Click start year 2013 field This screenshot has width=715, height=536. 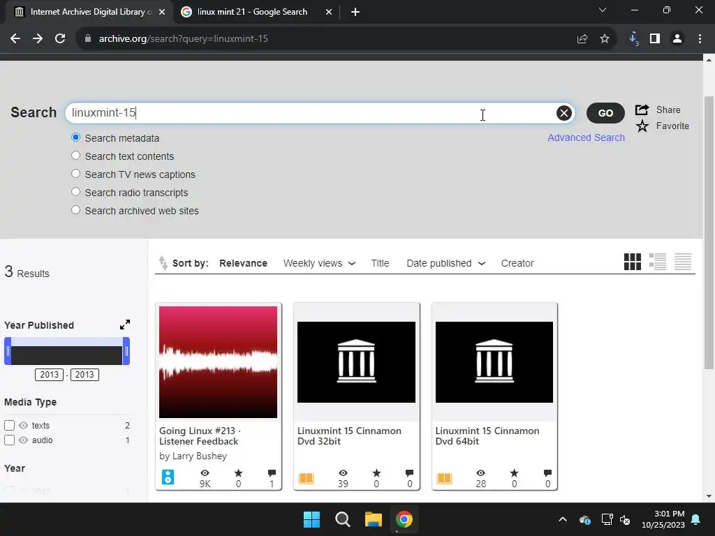50,375
